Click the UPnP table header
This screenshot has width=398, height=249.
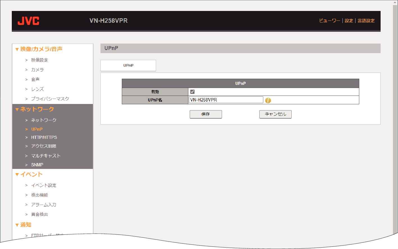click(241, 83)
